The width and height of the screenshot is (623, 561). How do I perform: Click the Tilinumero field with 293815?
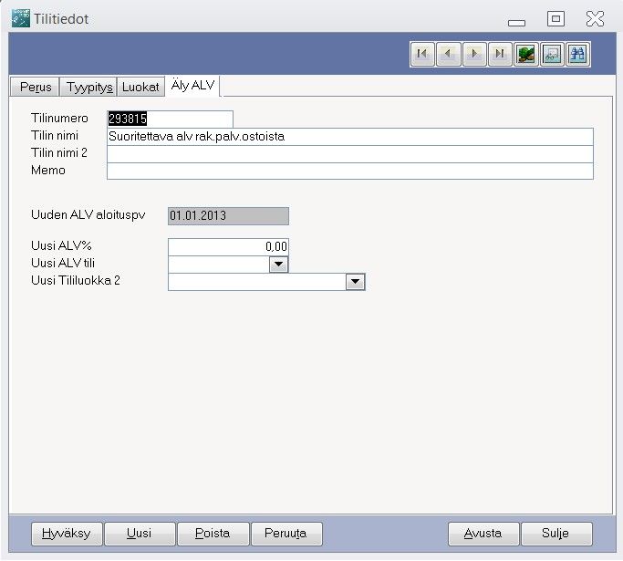(170, 119)
